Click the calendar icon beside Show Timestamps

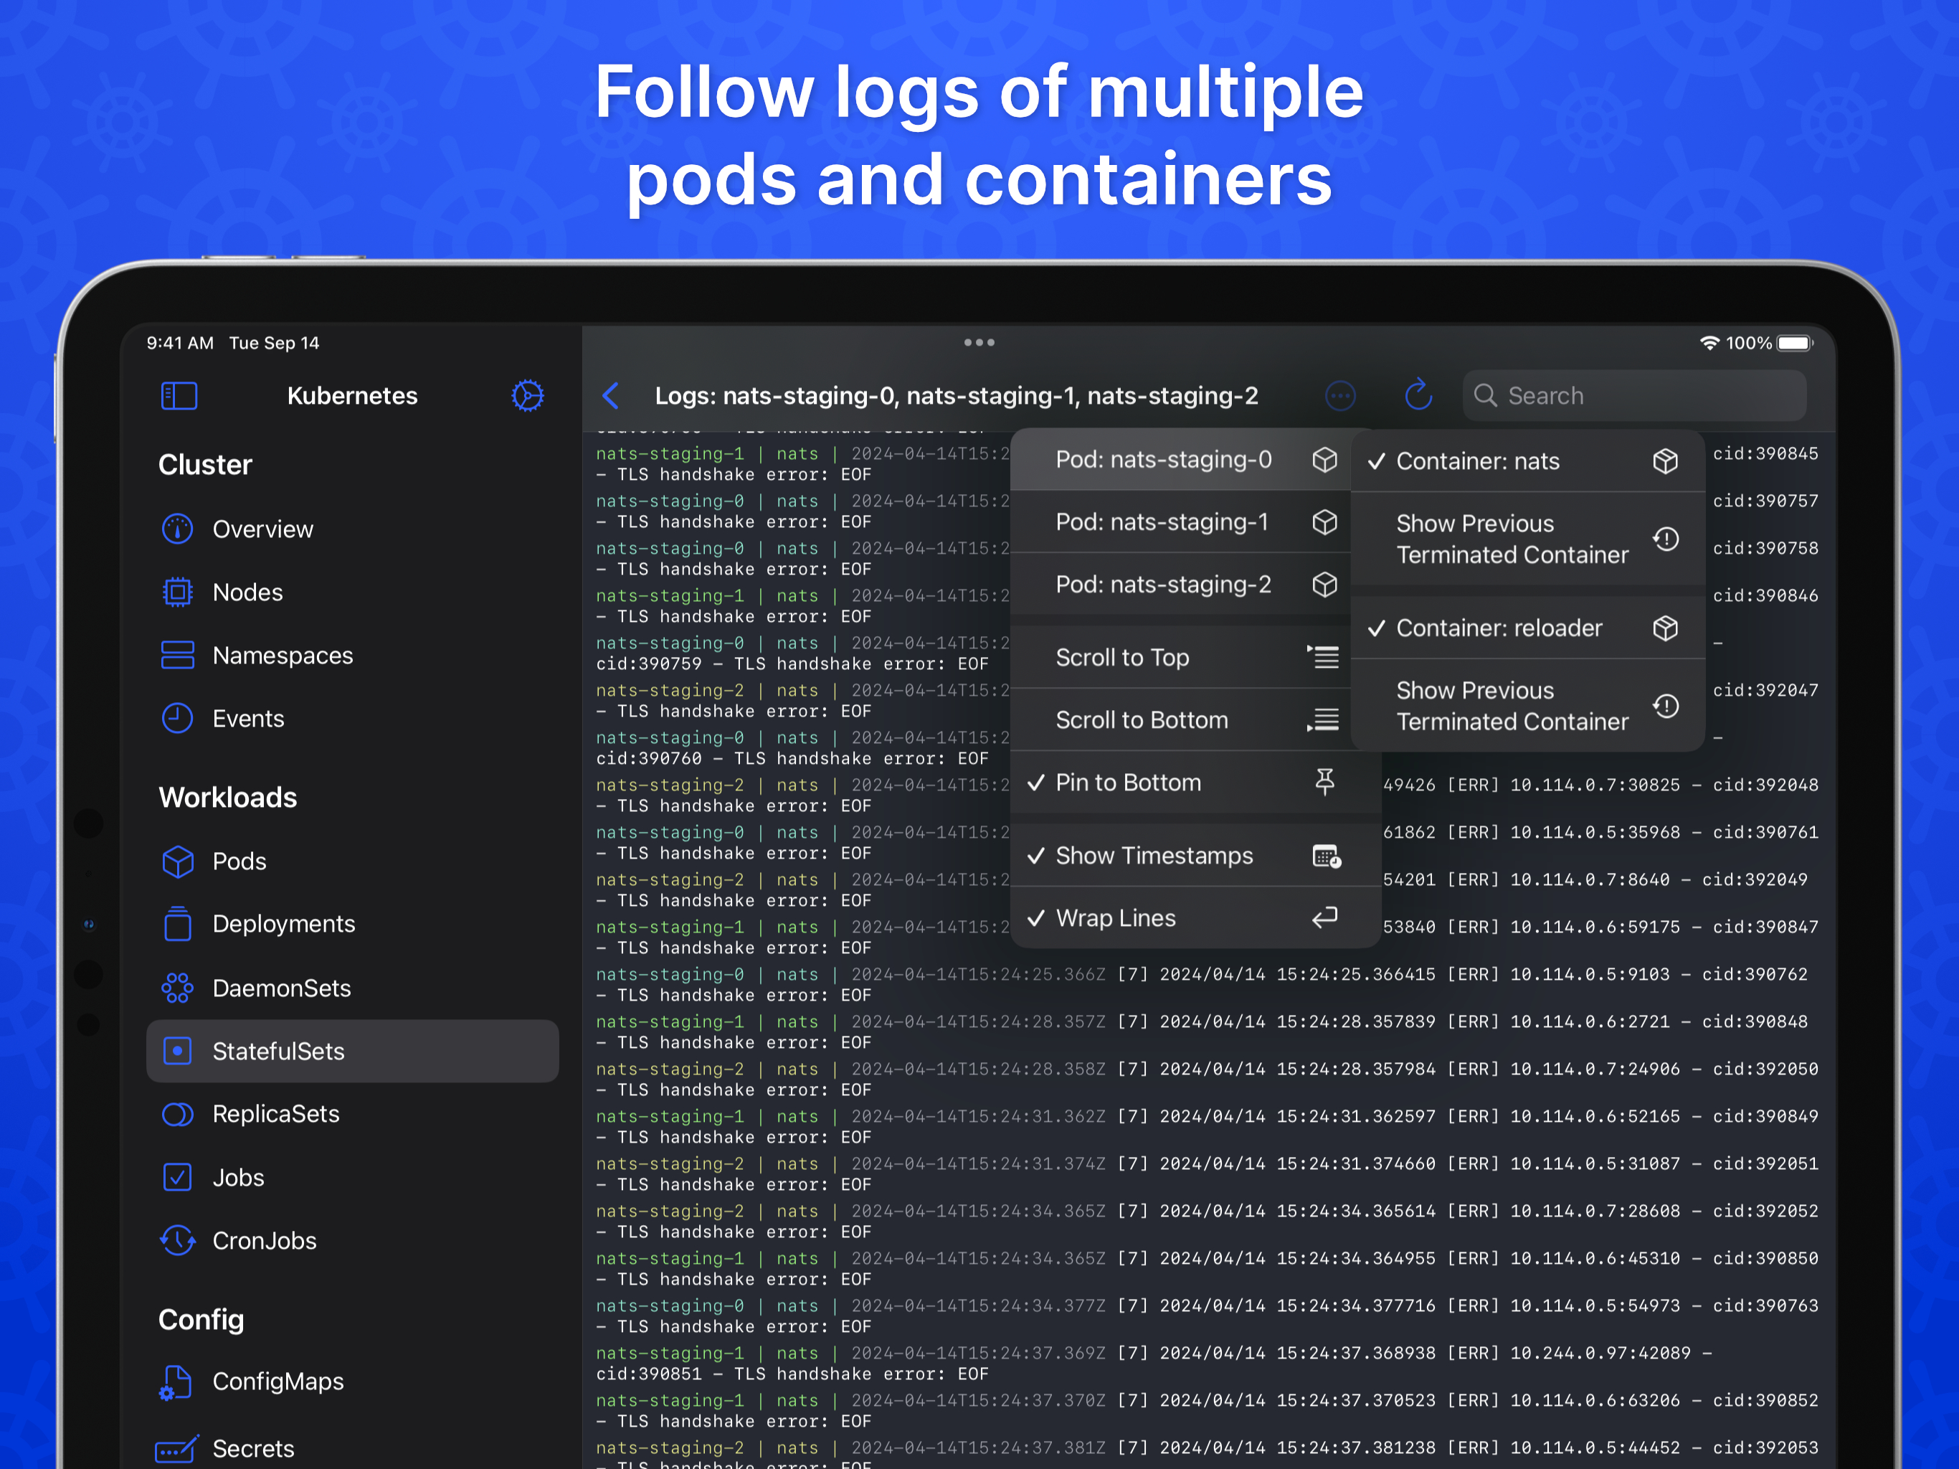1327,856
